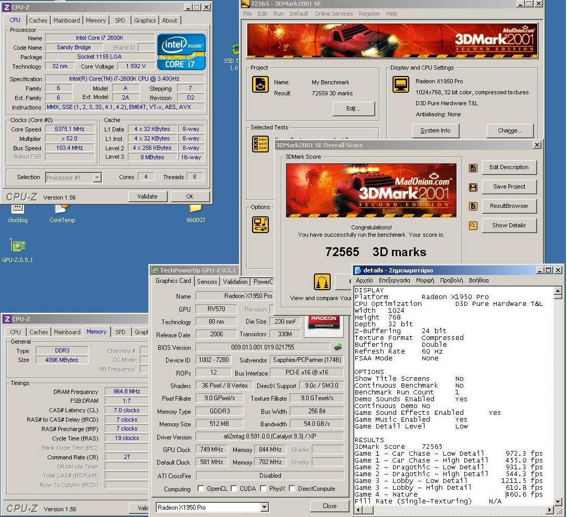Click the BIOS save icon in GPU-Z
This screenshot has width=567, height=517.
tap(338, 347)
